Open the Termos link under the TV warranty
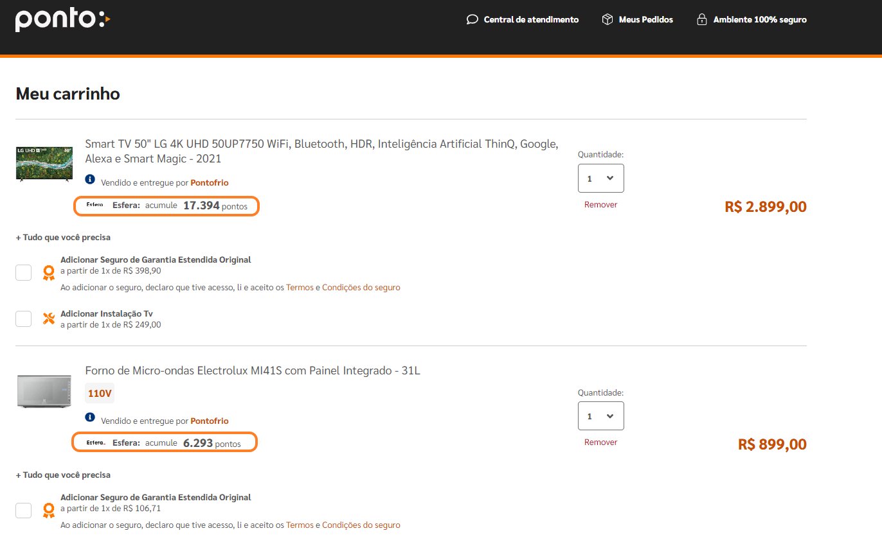882x551 pixels. [x=300, y=288]
